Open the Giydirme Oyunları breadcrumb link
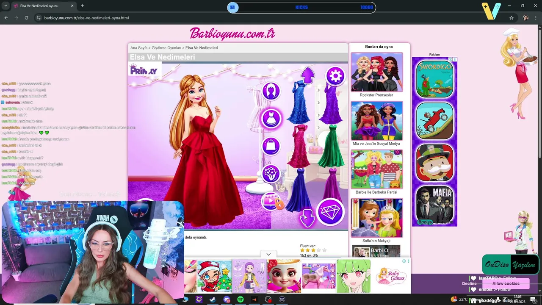Viewport: 542px width, 305px height. tap(166, 48)
